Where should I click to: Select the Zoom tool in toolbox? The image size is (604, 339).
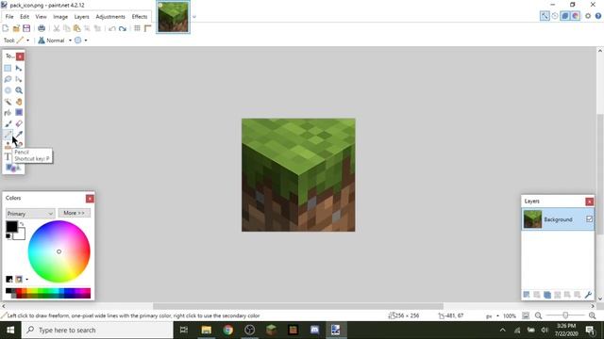[19, 90]
